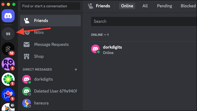Switch to the Blocked tab
Screen dimensions: 197x111
(x=188, y=6)
